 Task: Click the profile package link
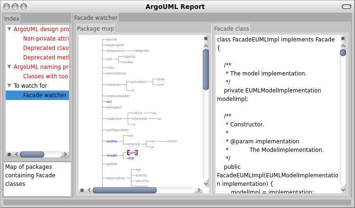pos(112,141)
